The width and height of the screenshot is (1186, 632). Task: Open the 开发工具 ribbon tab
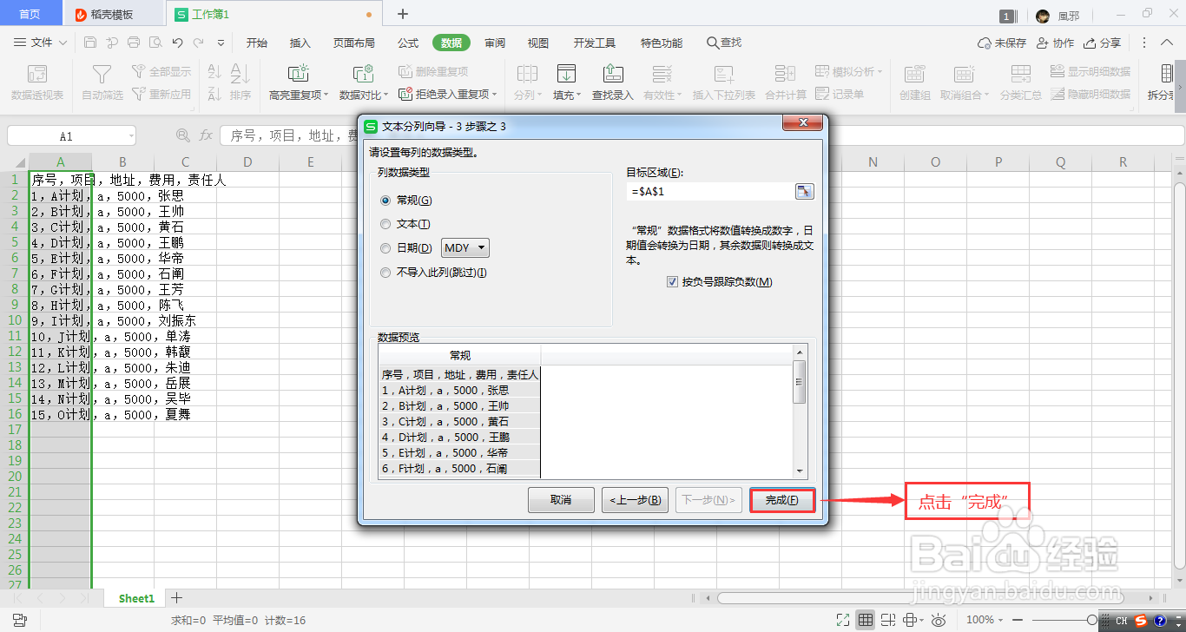click(x=594, y=42)
